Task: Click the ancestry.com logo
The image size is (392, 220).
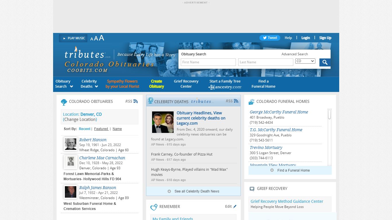Action: 225,87
